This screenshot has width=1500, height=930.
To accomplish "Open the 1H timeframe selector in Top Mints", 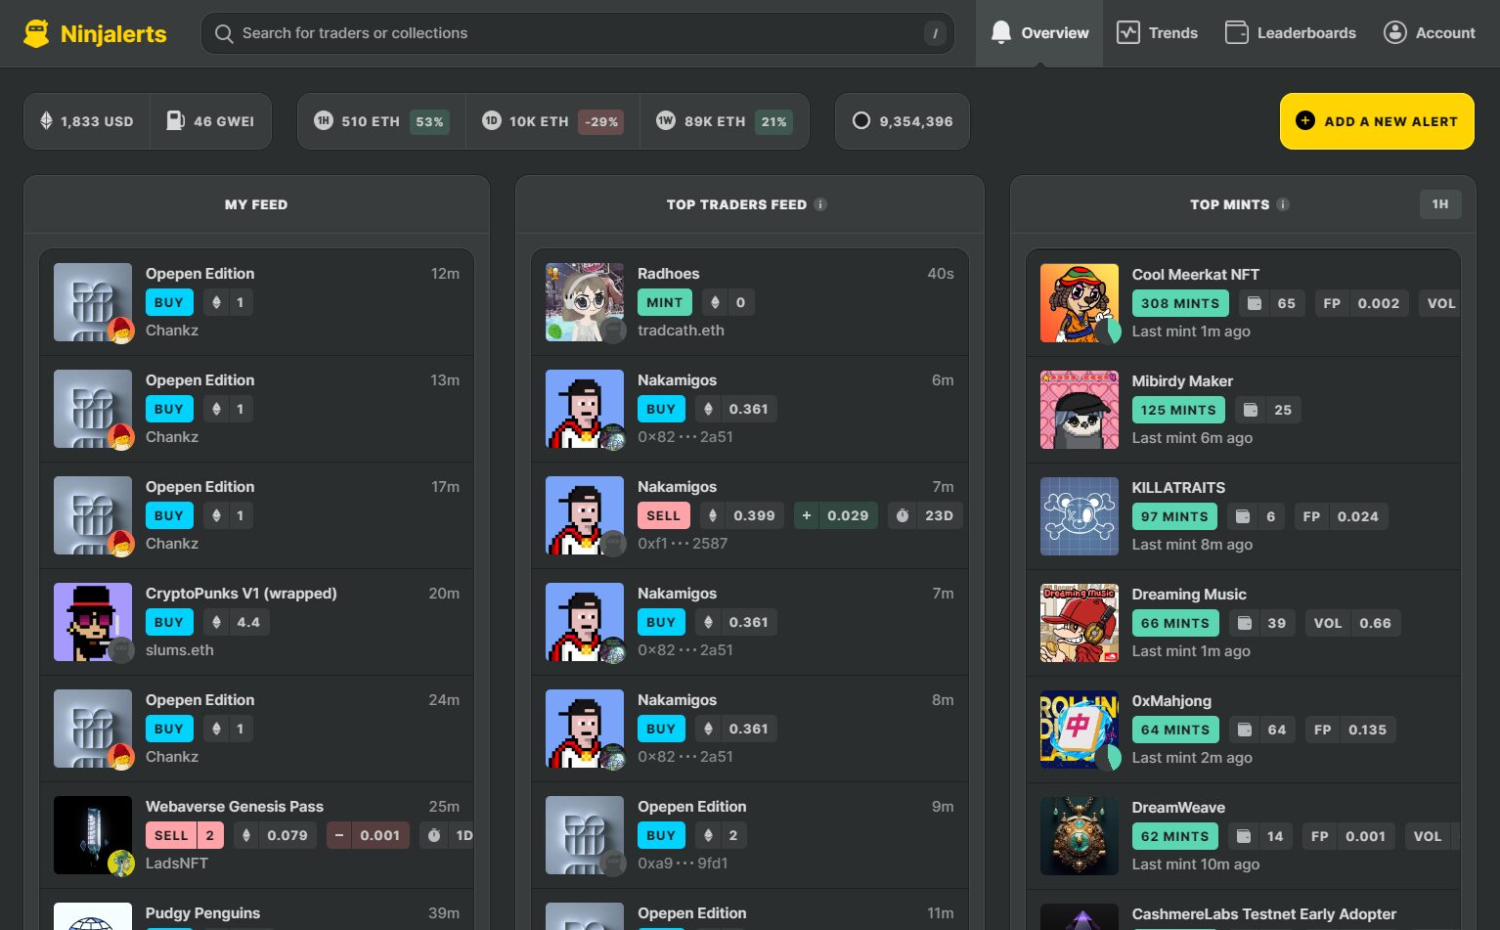I will tap(1439, 204).
